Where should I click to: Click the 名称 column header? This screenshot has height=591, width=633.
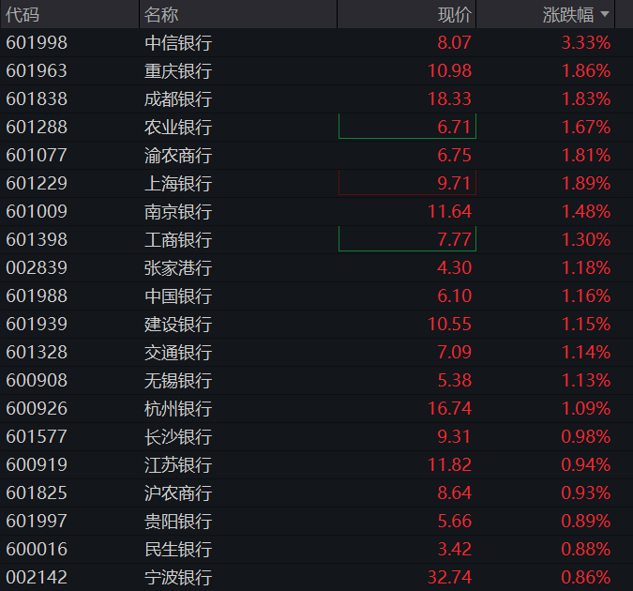pyautogui.click(x=161, y=15)
